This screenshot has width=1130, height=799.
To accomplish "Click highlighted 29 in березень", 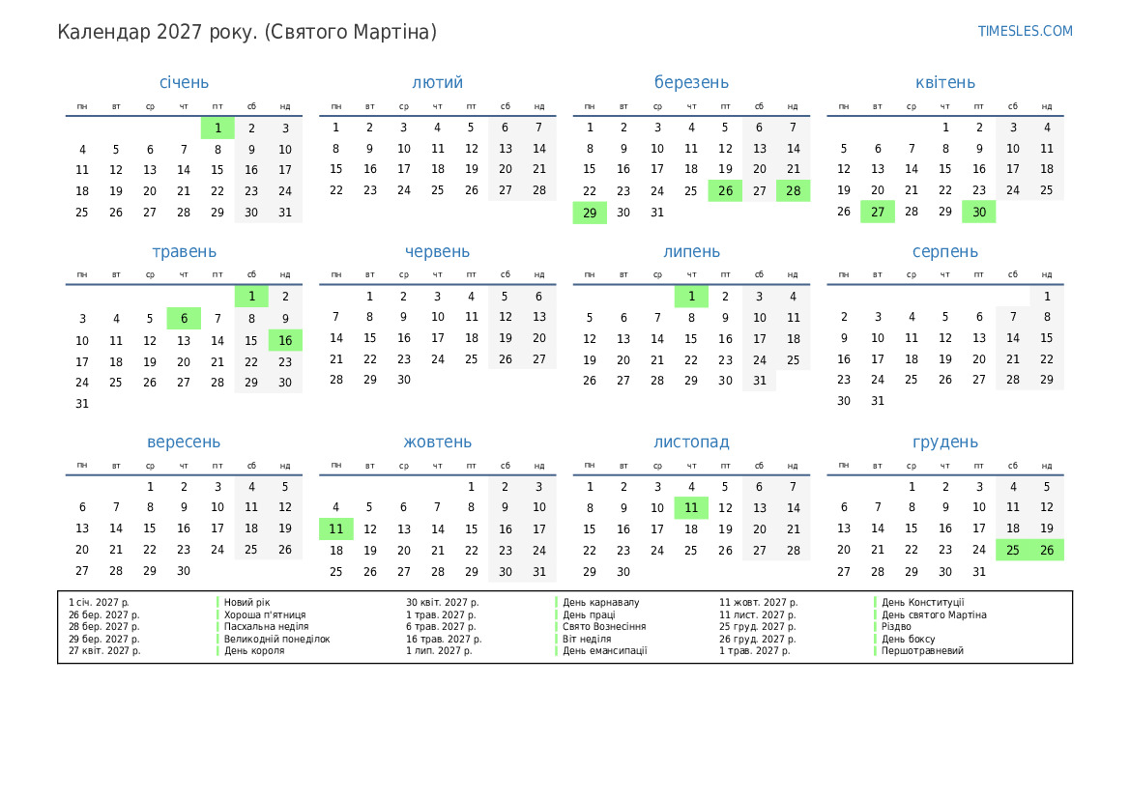I will pyautogui.click(x=590, y=213).
